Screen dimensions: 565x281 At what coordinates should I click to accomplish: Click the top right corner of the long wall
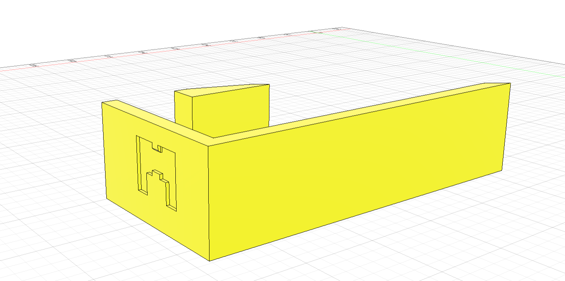pos(510,84)
